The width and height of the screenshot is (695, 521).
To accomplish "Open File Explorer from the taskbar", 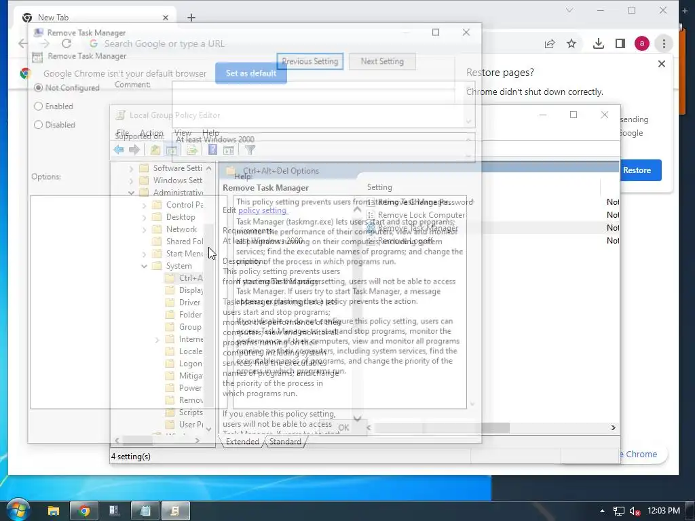I will (x=54, y=511).
